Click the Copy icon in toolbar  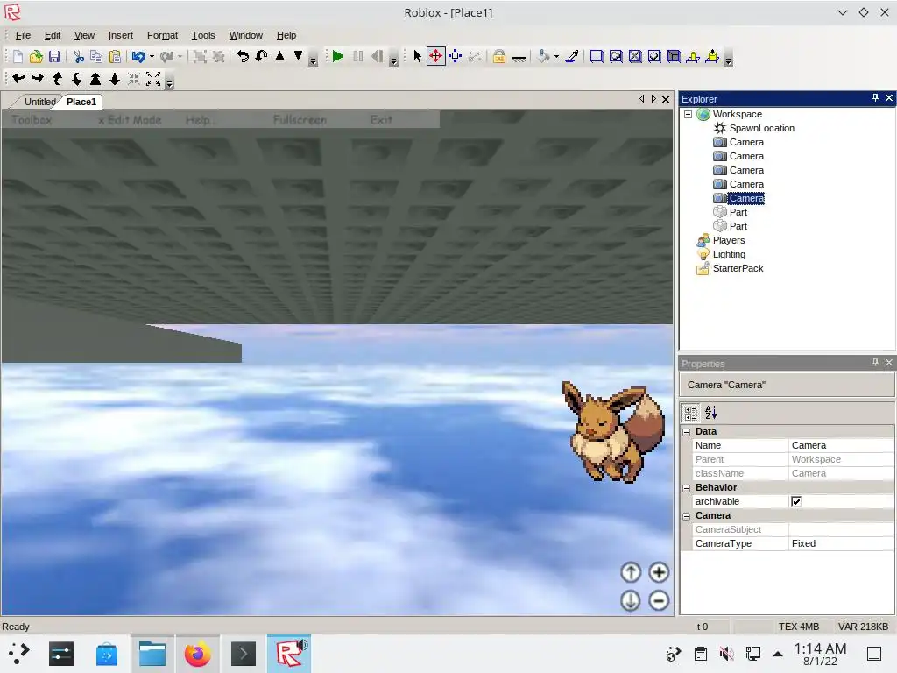click(96, 57)
